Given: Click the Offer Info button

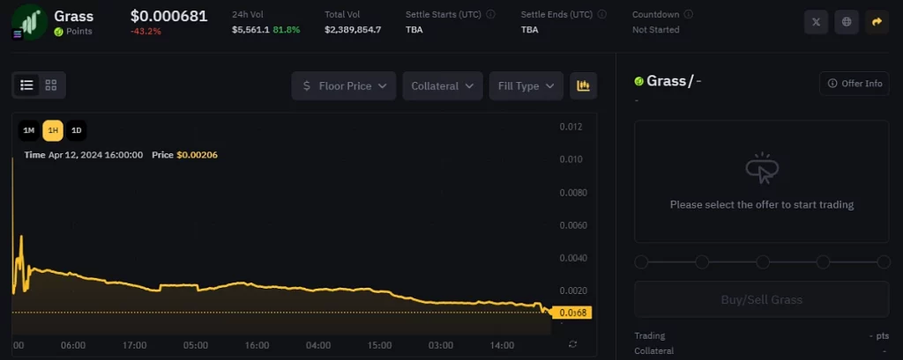Looking at the screenshot, I should 854,84.
